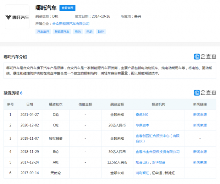This screenshot has width=220, height=184.
Task: Click the 企查查 logo beside 哪吒汽车介绍
Action: coord(205,57)
